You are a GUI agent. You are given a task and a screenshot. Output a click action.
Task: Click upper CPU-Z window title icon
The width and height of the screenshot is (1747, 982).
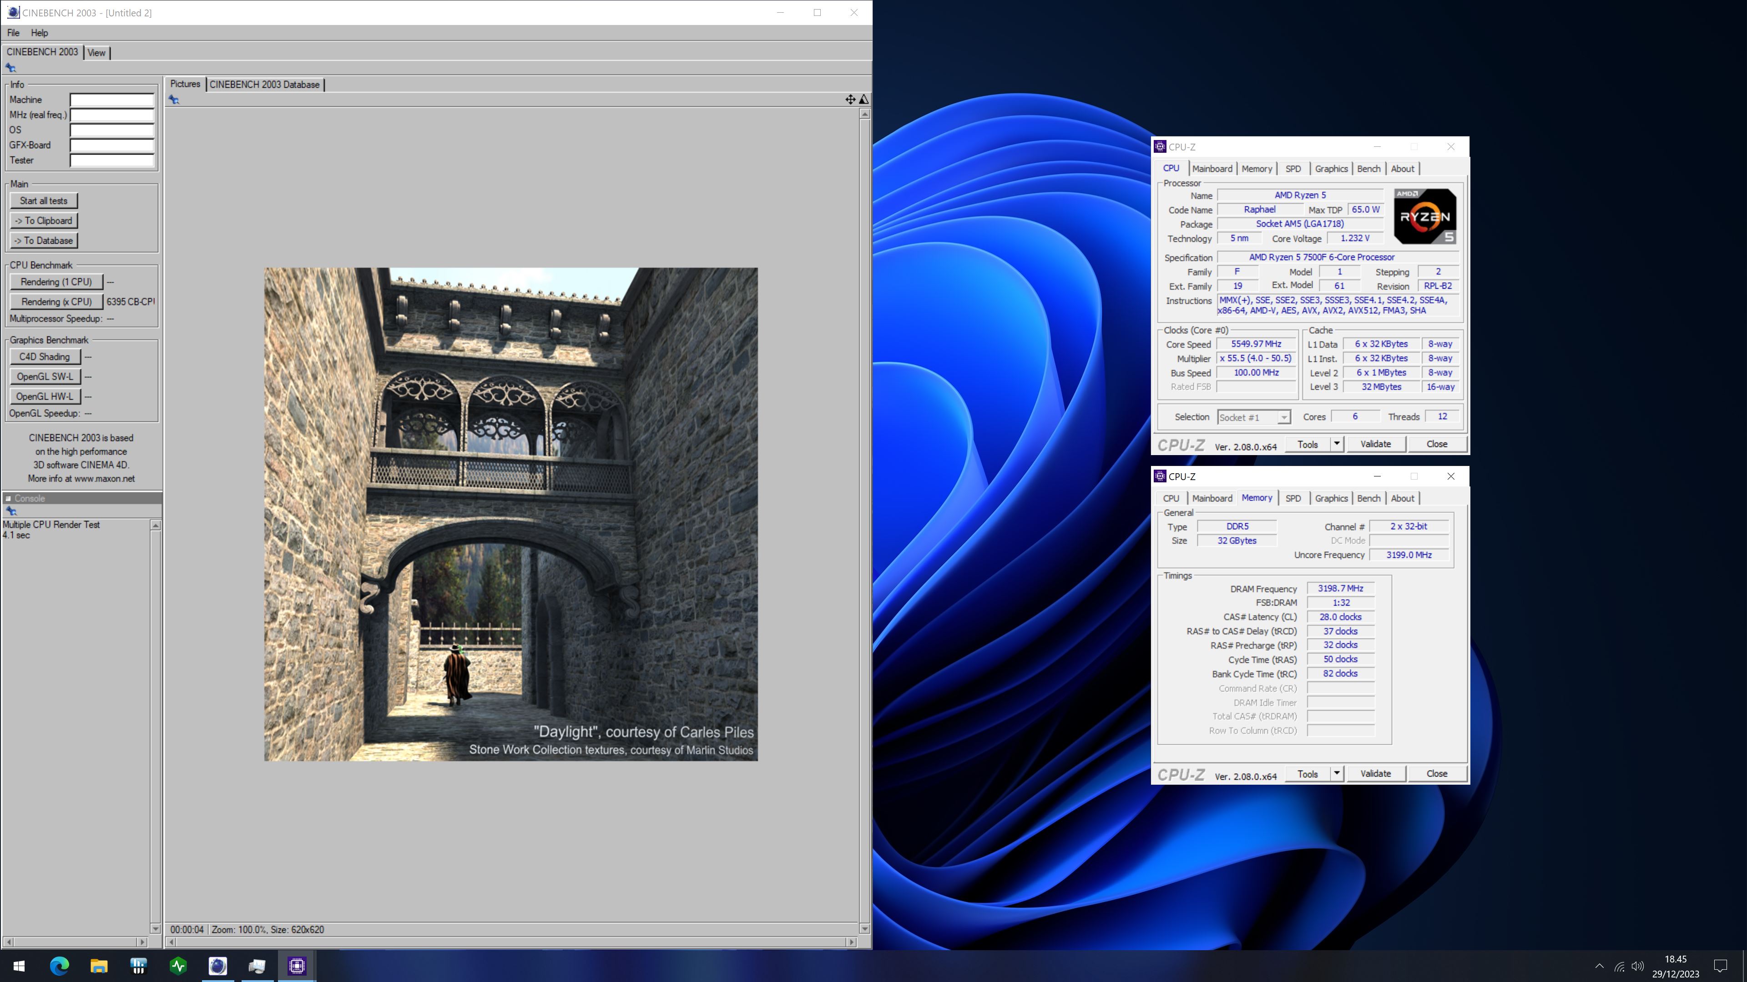click(1161, 147)
